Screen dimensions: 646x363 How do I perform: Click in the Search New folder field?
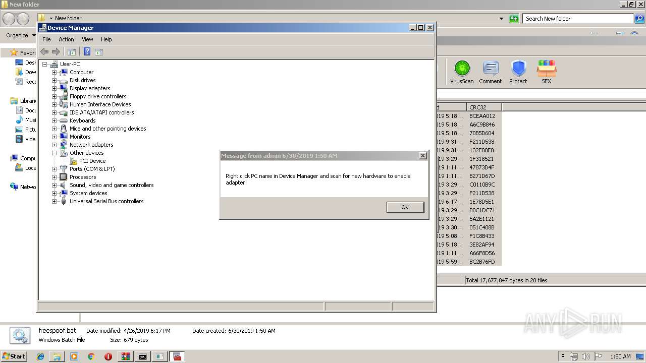tap(578, 19)
